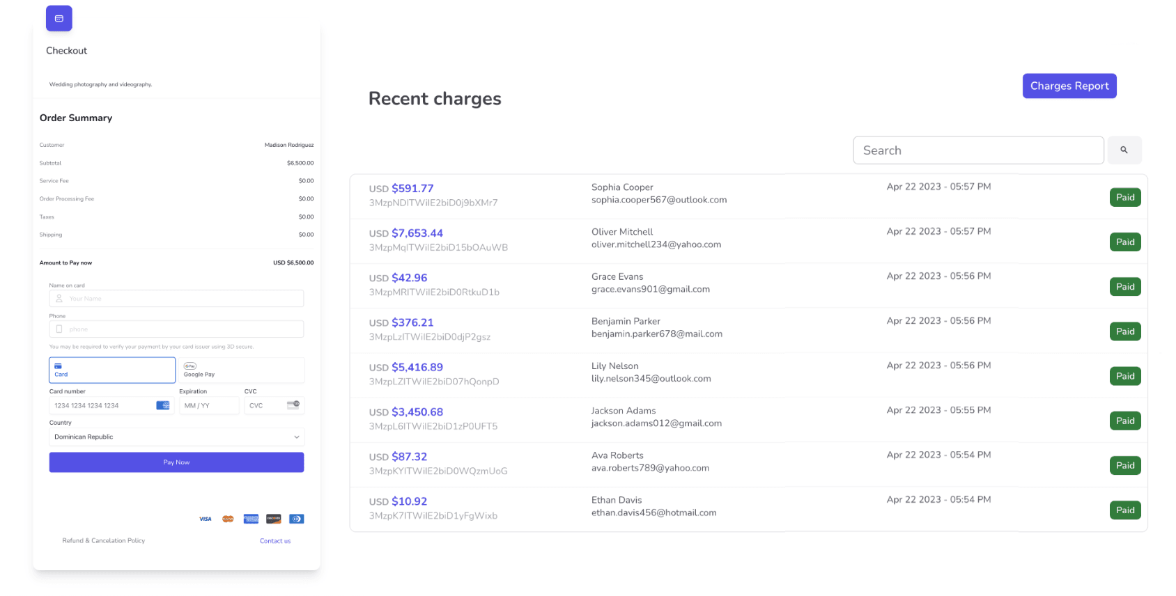Select the Card payment method
This screenshot has height=596, width=1176.
(112, 370)
